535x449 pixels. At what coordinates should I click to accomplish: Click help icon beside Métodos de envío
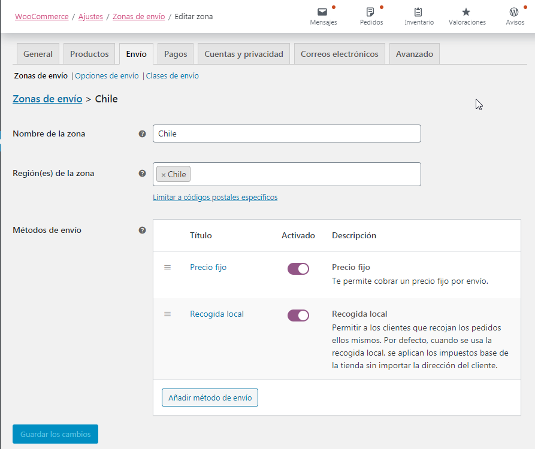142,230
